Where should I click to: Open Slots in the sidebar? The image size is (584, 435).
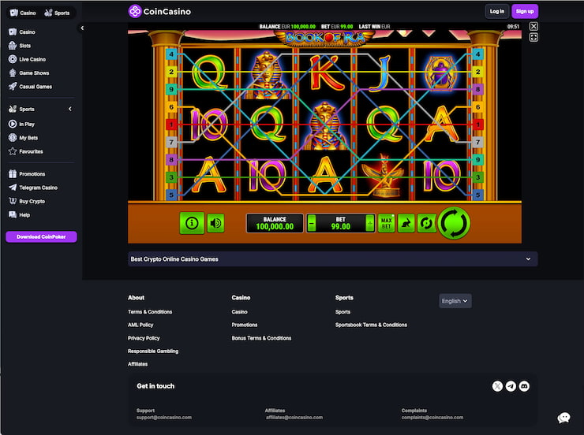(20, 46)
